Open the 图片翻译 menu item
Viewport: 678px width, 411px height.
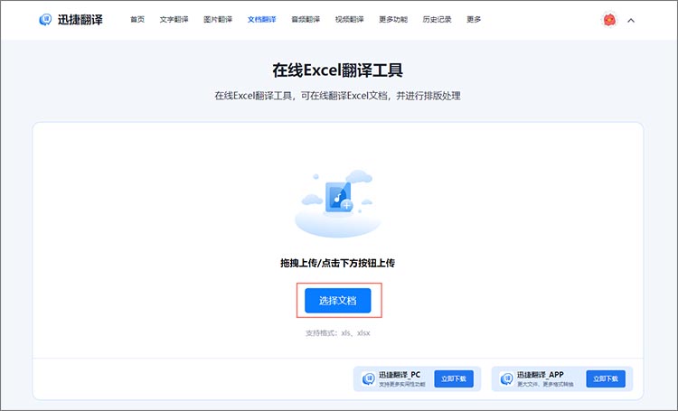point(218,20)
